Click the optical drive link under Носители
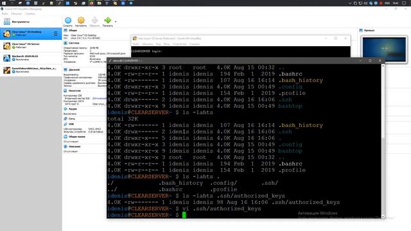Viewport: 411px width, 231px height. (100, 98)
